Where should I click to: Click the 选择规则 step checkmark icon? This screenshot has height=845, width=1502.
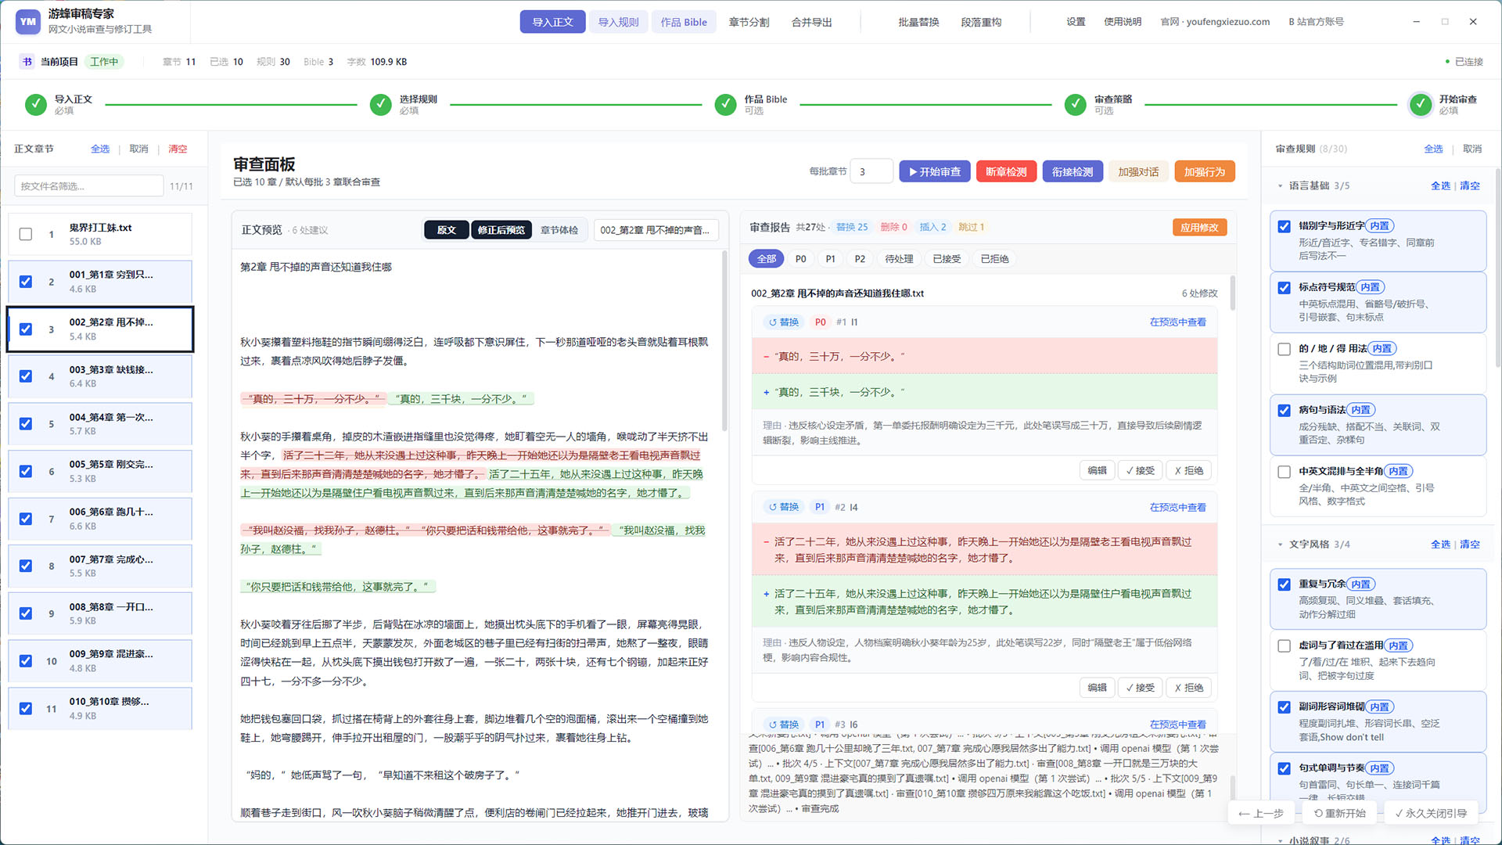click(381, 104)
